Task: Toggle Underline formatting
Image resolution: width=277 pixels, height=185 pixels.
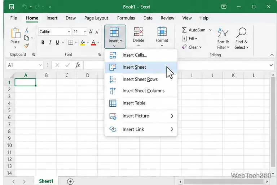Action: click(57, 43)
